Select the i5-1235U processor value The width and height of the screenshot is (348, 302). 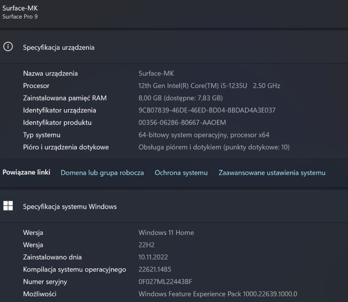point(209,86)
